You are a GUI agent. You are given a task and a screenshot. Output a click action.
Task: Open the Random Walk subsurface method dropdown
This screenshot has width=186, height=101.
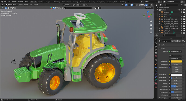[175, 59]
